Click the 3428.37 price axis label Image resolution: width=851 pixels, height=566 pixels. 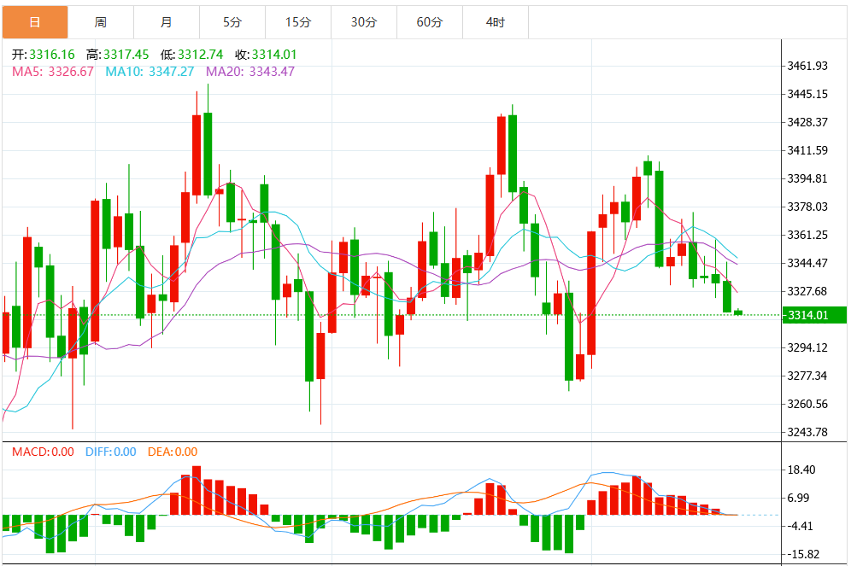point(807,123)
